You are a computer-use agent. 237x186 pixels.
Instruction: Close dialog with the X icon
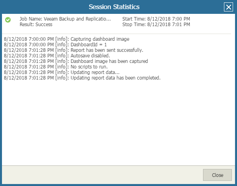pyautogui.click(x=228, y=7)
